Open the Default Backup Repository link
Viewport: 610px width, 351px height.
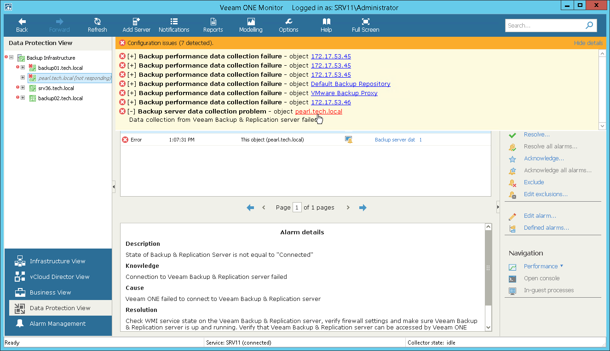351,84
